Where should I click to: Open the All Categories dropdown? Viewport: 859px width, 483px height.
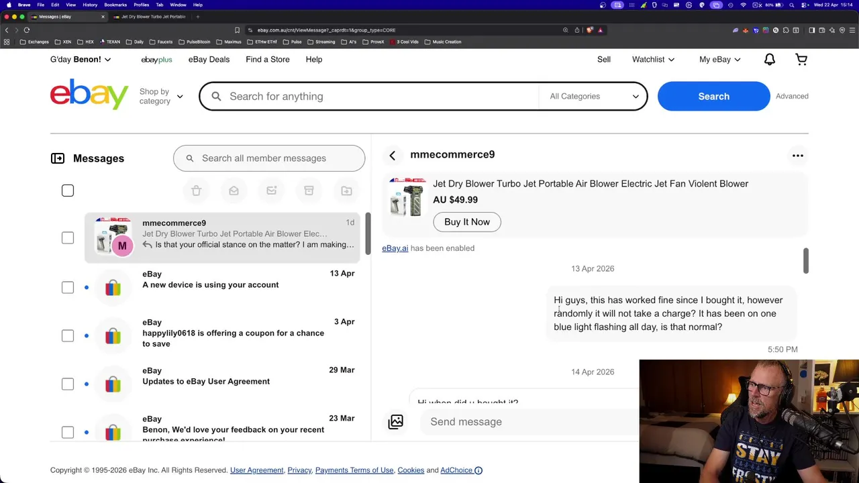pos(594,97)
